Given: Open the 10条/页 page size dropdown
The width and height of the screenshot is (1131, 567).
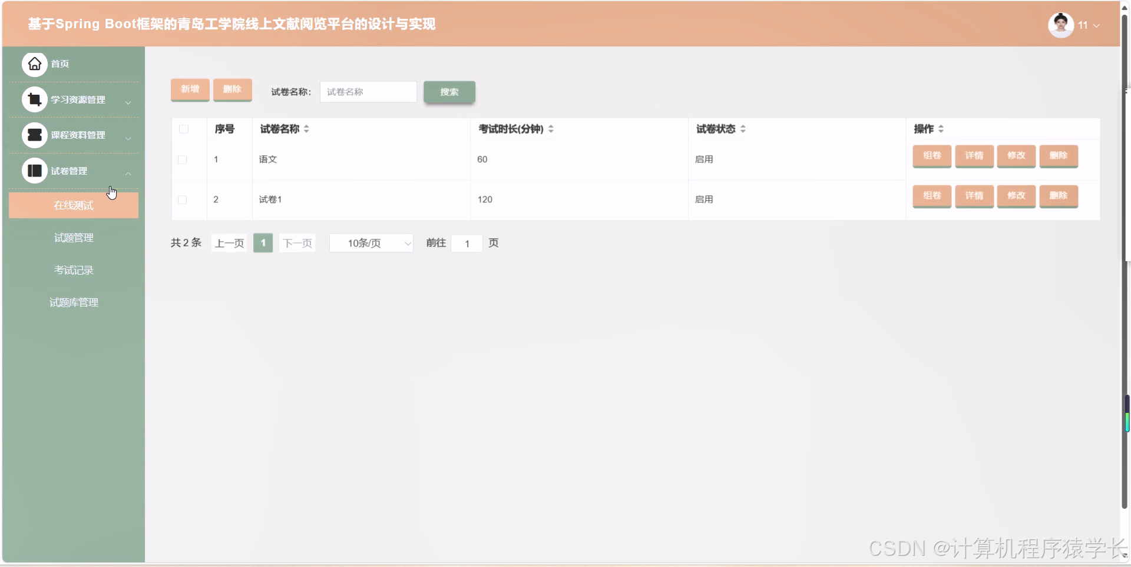Looking at the screenshot, I should coord(371,243).
